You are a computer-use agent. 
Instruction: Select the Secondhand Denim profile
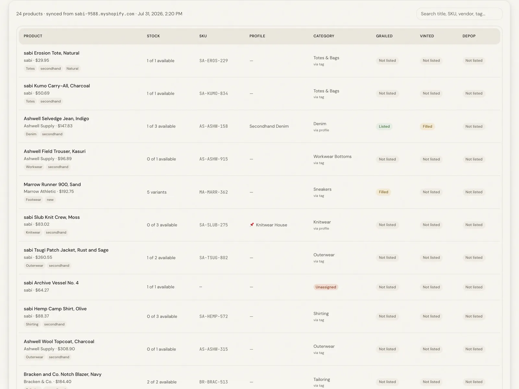269,126
